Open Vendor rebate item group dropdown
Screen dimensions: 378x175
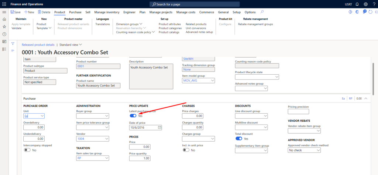coord(319,131)
